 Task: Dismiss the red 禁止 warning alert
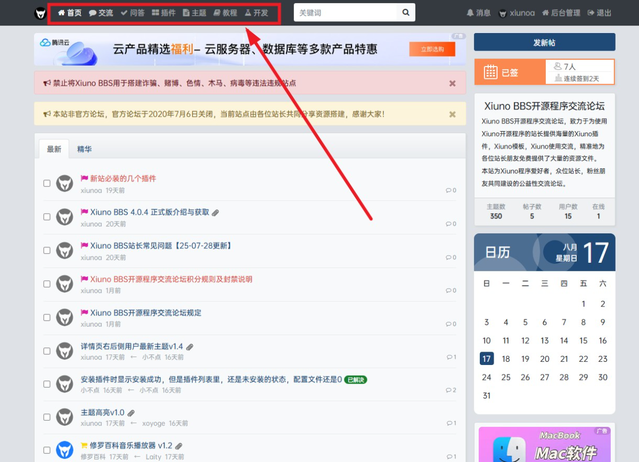(452, 83)
